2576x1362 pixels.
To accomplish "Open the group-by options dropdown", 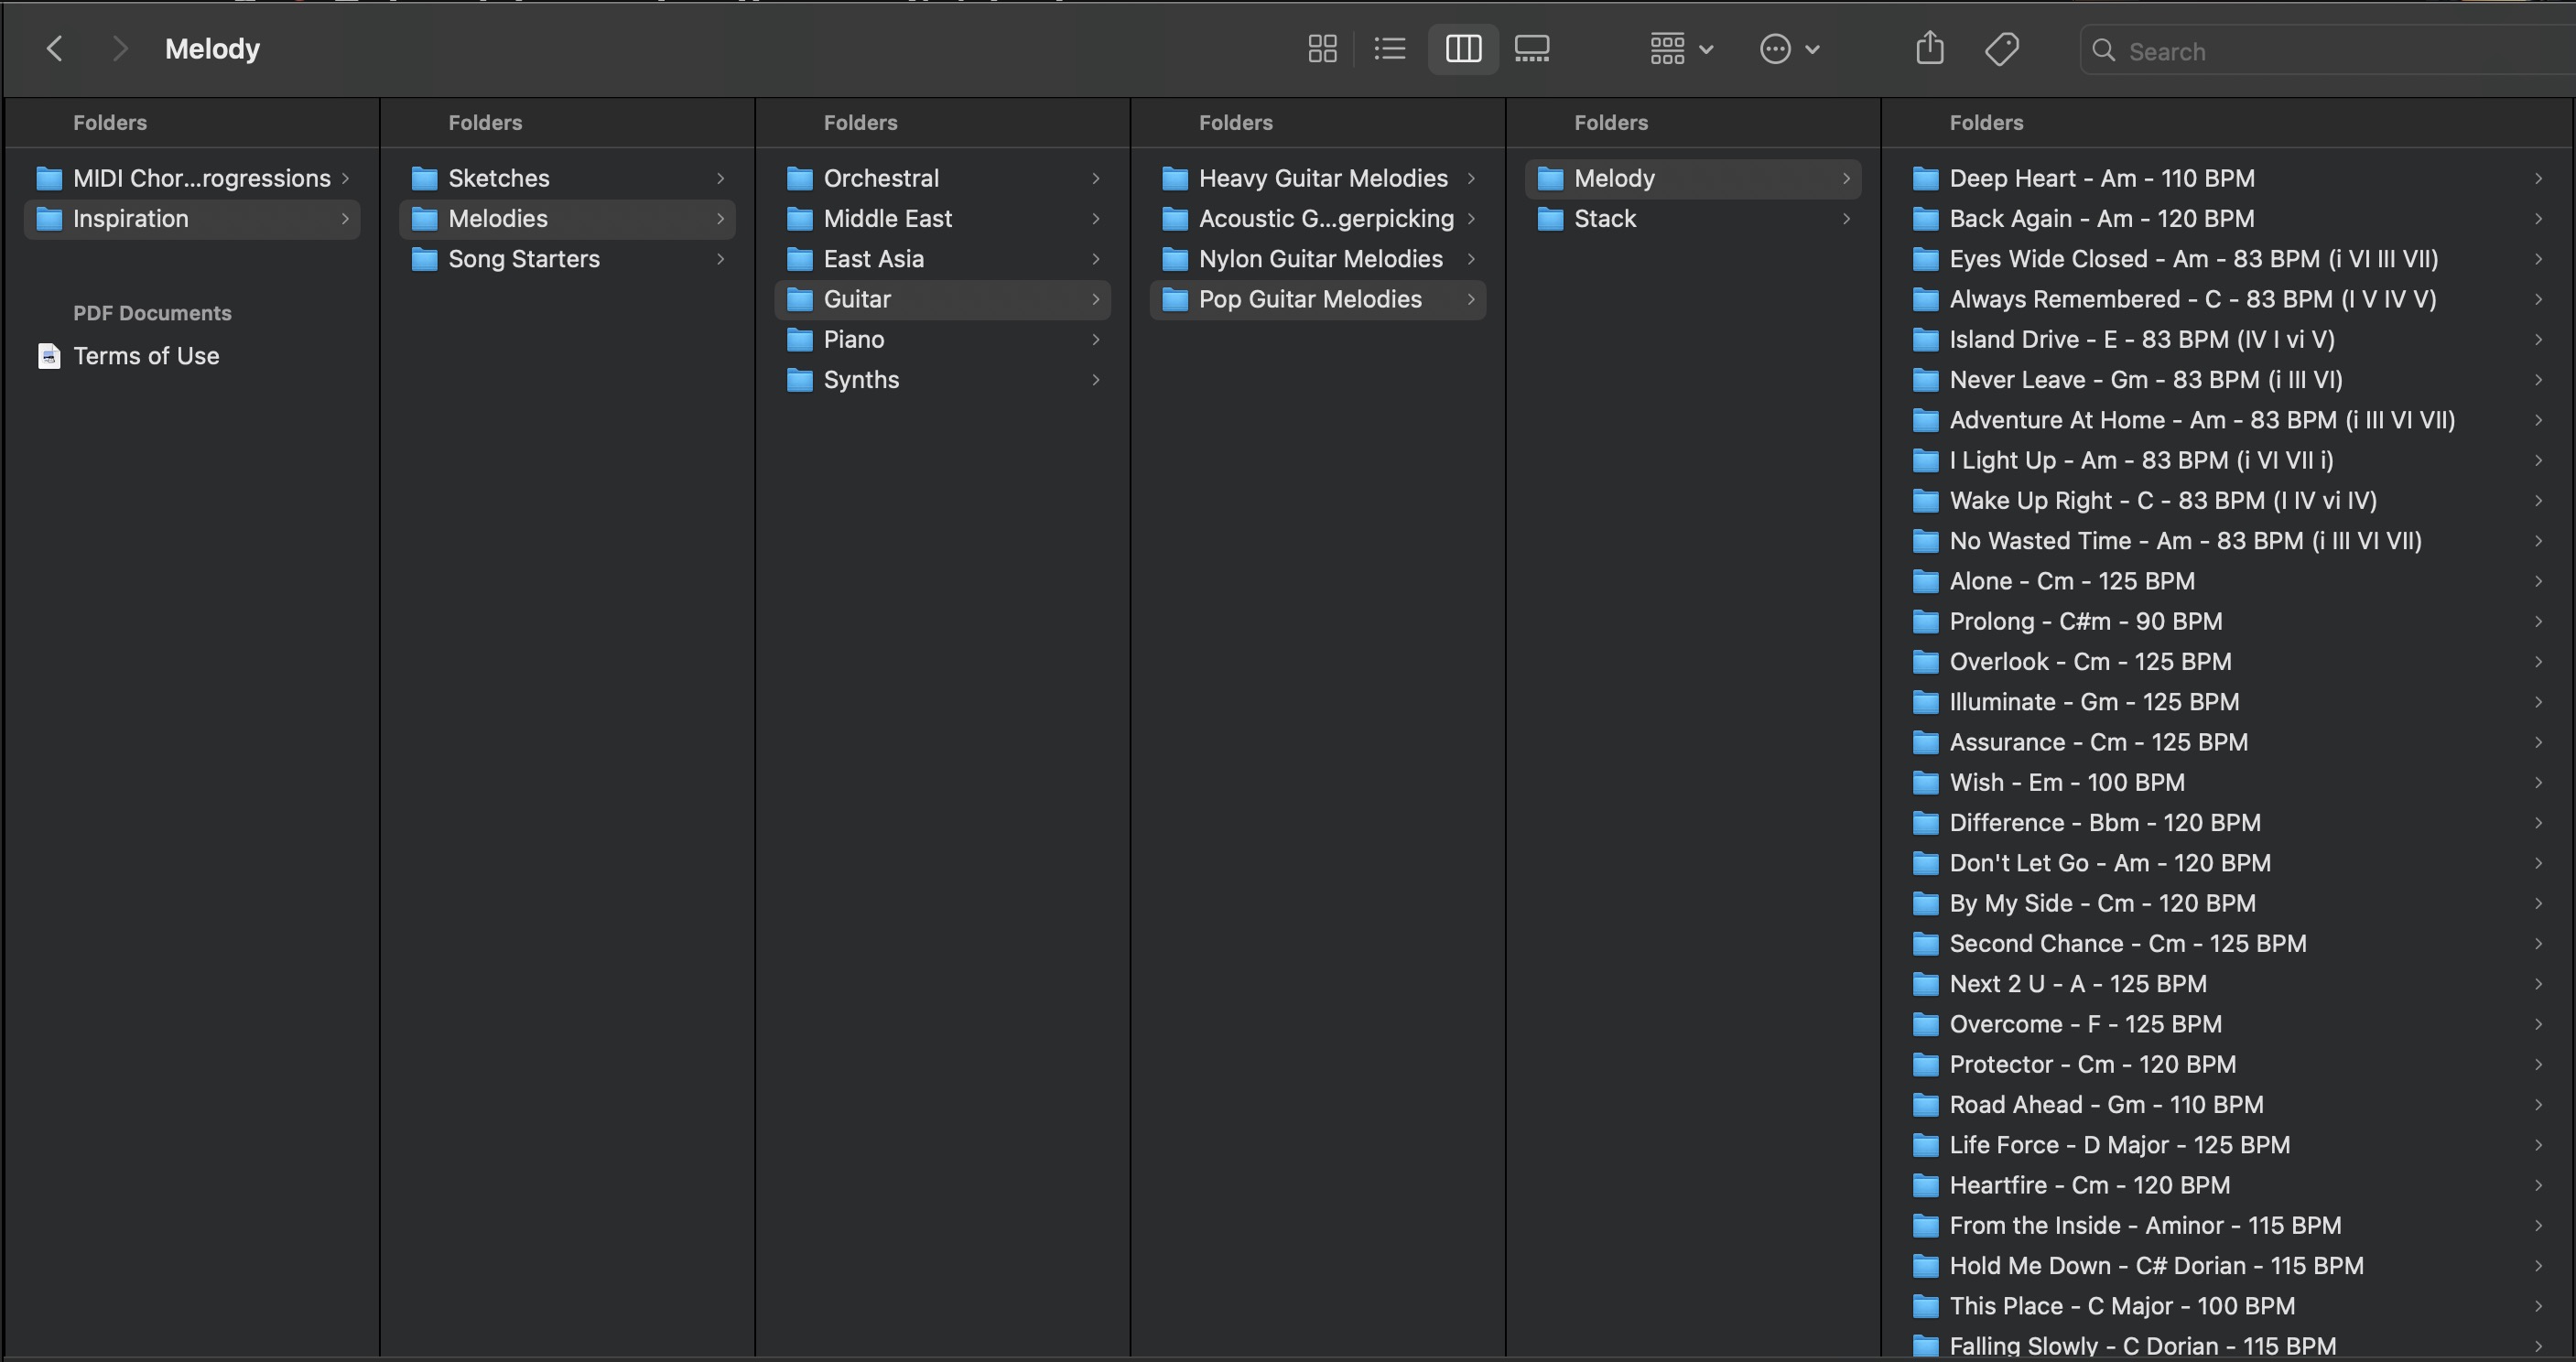I will tap(1680, 49).
